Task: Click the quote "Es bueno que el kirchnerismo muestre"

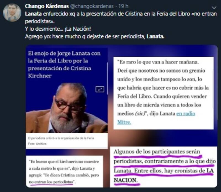Action: pyautogui.click(x=64, y=161)
